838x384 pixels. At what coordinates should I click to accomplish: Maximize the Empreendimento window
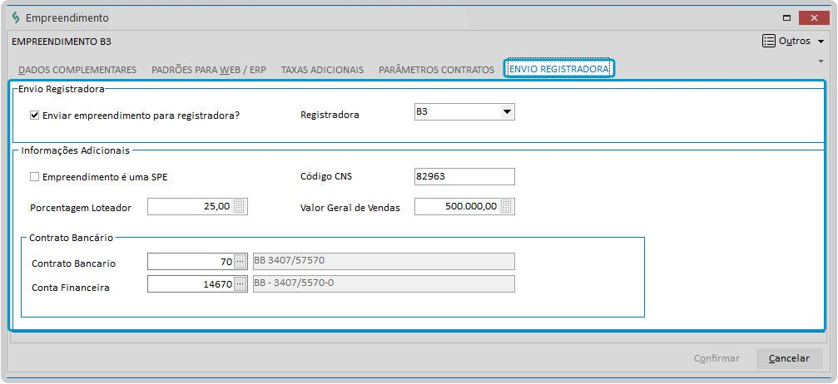pyautogui.click(x=786, y=18)
